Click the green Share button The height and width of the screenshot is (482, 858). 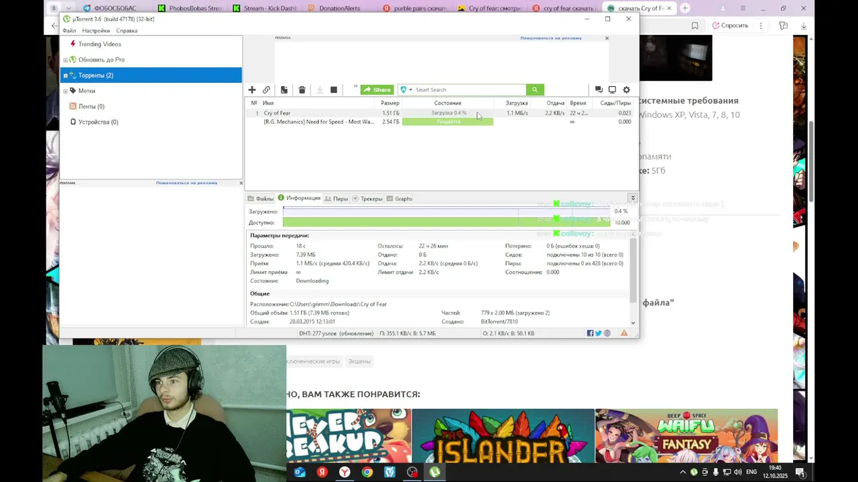point(377,90)
